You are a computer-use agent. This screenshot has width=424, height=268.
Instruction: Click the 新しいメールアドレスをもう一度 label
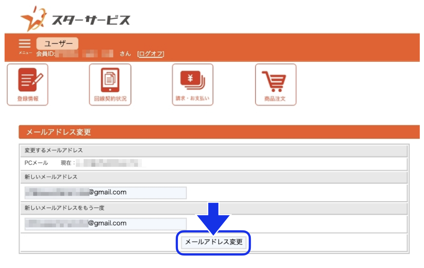point(64,208)
